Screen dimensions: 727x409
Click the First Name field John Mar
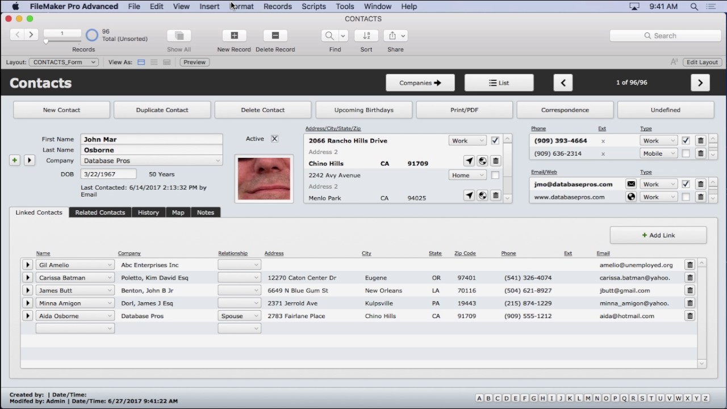(x=152, y=139)
